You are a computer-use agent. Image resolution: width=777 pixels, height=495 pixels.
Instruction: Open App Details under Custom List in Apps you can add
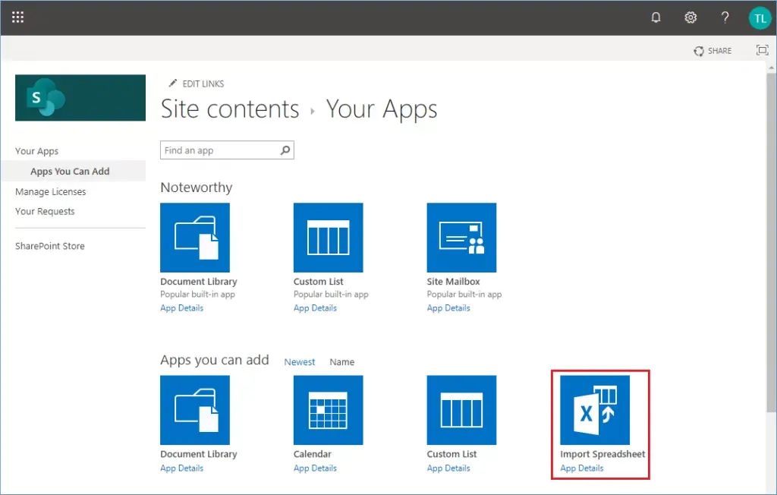coord(448,468)
